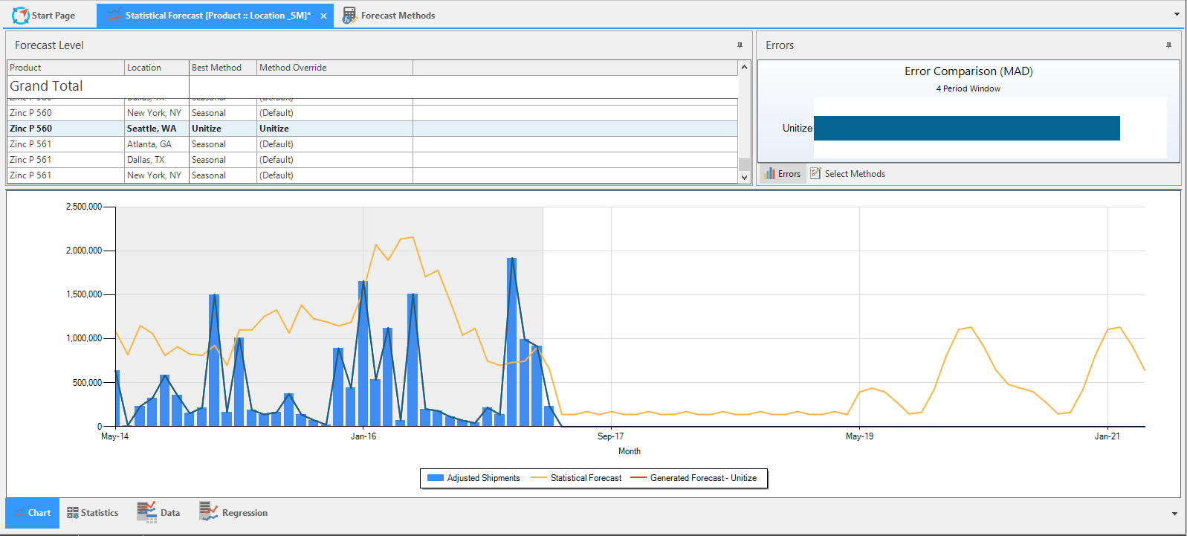The height and width of the screenshot is (536, 1187).
Task: Open the document tabs overflow dropdown
Action: tap(1177, 14)
